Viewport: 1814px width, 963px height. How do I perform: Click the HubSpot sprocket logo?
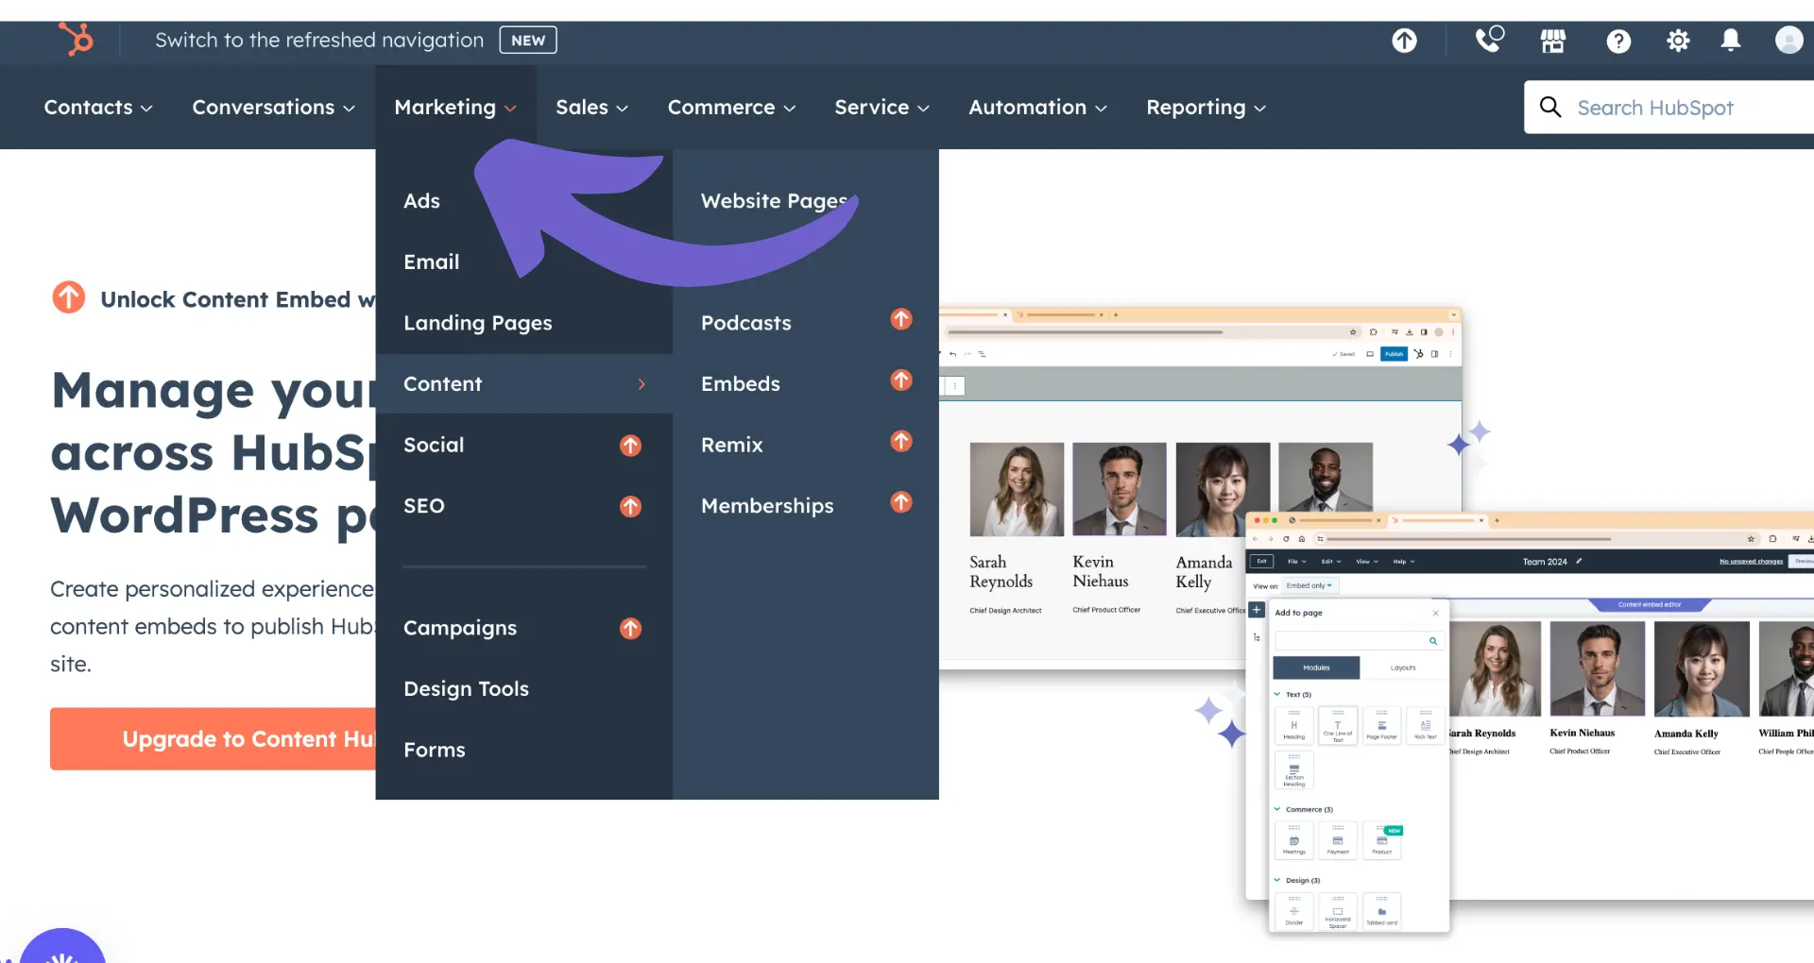point(77,40)
